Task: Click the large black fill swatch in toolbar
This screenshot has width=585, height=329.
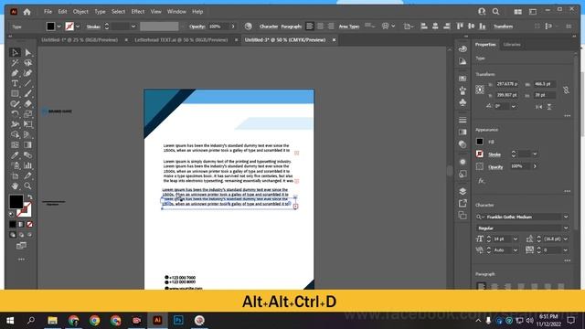Action: pyautogui.click(x=16, y=201)
